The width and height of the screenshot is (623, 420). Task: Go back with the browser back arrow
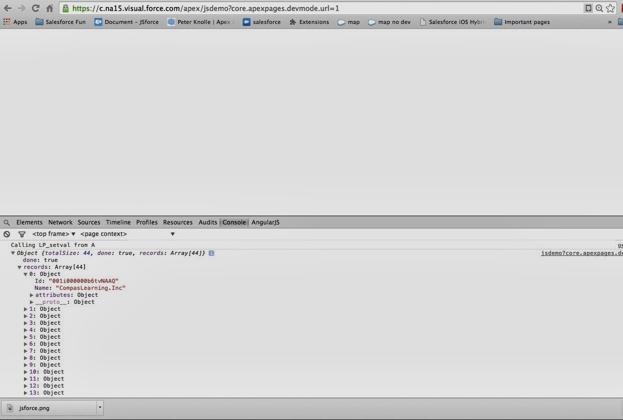click(x=7, y=8)
